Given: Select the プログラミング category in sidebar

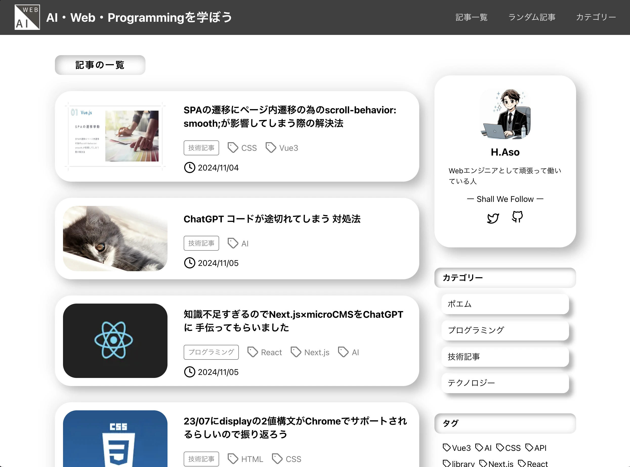Looking at the screenshot, I should 505,330.
